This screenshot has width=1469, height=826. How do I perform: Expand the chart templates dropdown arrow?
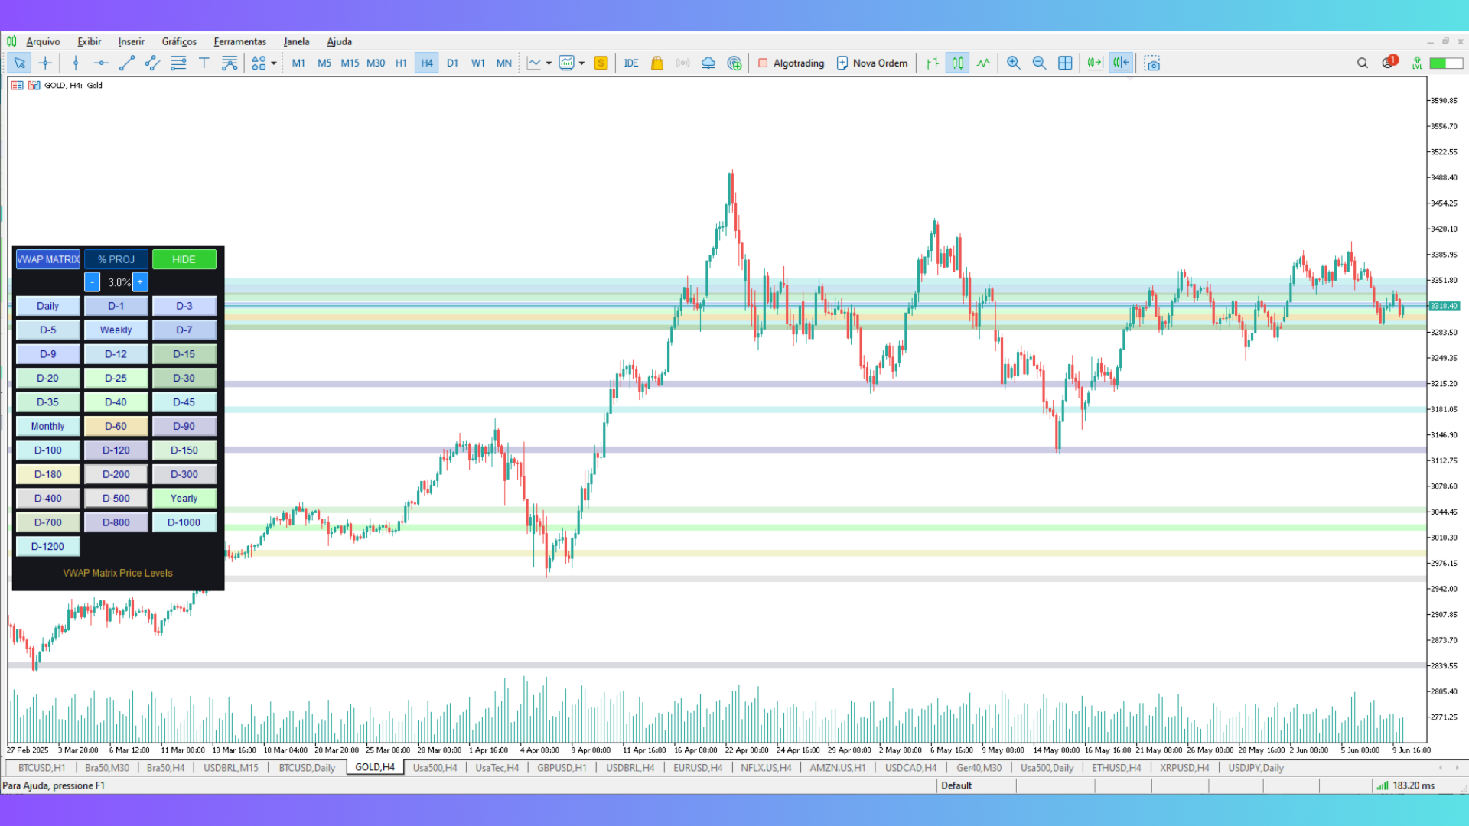[x=581, y=63]
